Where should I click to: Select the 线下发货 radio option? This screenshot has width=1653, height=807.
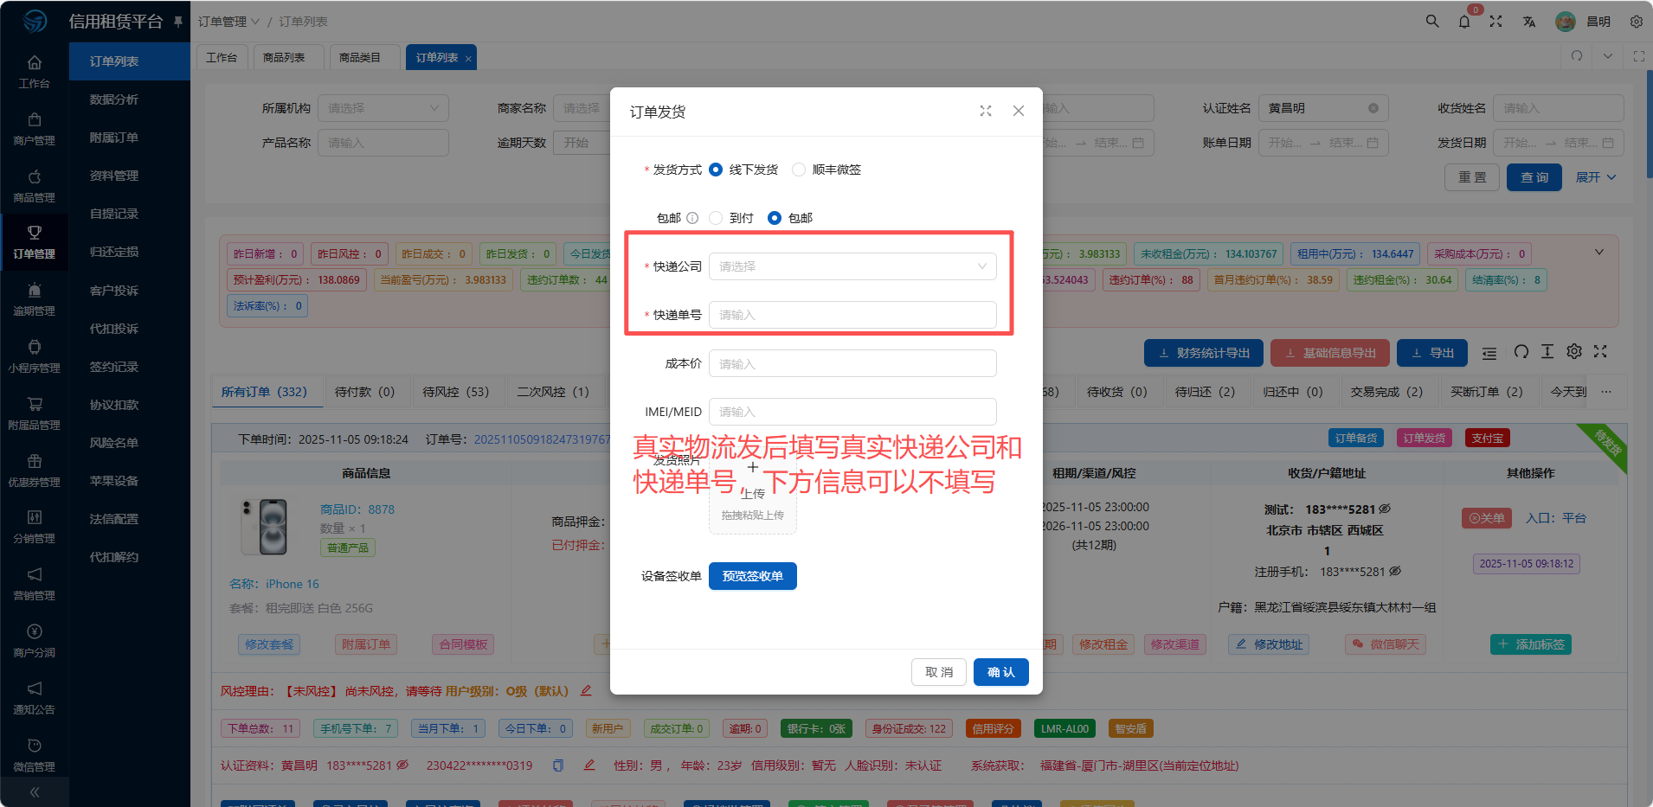(x=716, y=170)
